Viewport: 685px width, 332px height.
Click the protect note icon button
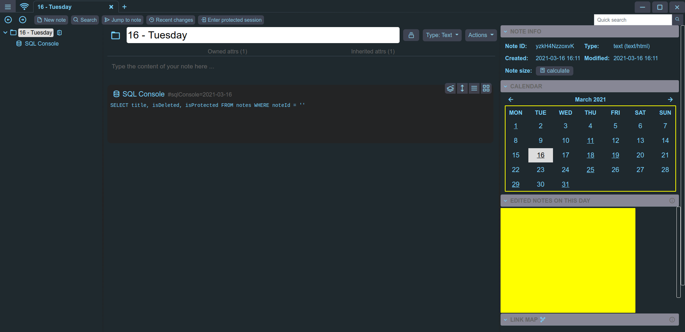(x=411, y=35)
